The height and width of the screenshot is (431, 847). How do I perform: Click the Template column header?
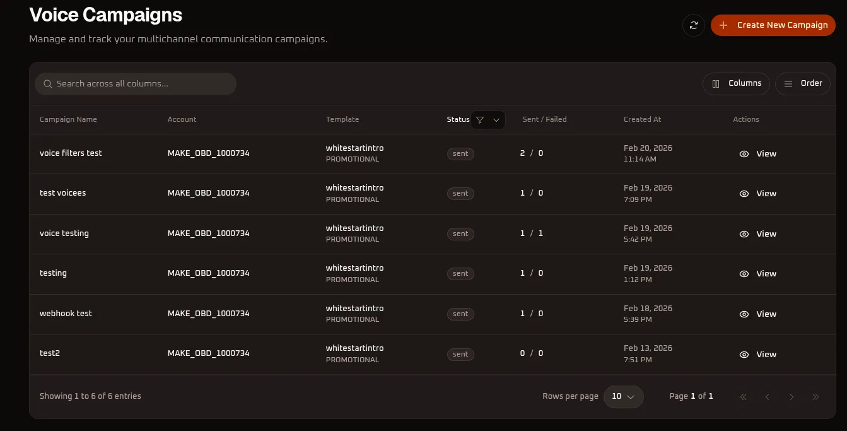342,119
